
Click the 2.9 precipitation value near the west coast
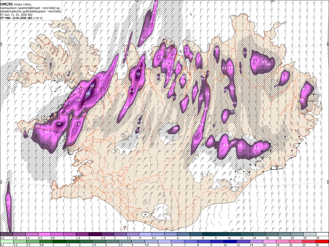click(x=59, y=124)
